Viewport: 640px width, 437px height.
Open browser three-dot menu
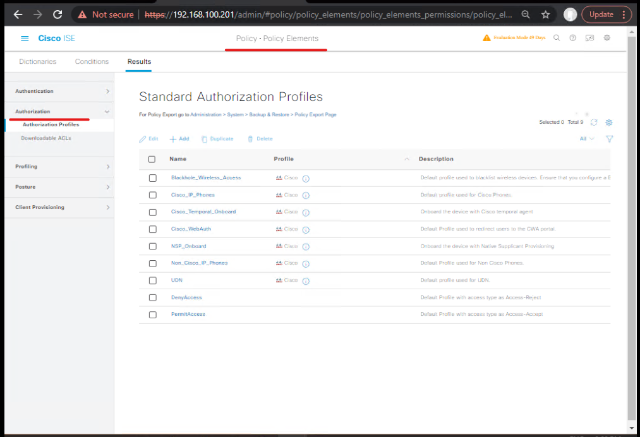pyautogui.click(x=624, y=15)
